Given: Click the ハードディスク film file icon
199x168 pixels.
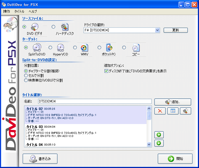Looking at the screenshot, I should tap(65, 27).
